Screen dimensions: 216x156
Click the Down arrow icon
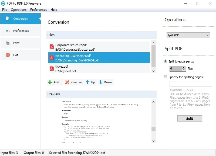point(100,82)
